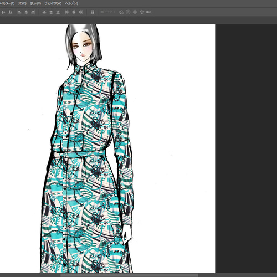This screenshot has width=277, height=277.
Task: Align layers to bottom edges
Action: pyautogui.click(x=11, y=12)
